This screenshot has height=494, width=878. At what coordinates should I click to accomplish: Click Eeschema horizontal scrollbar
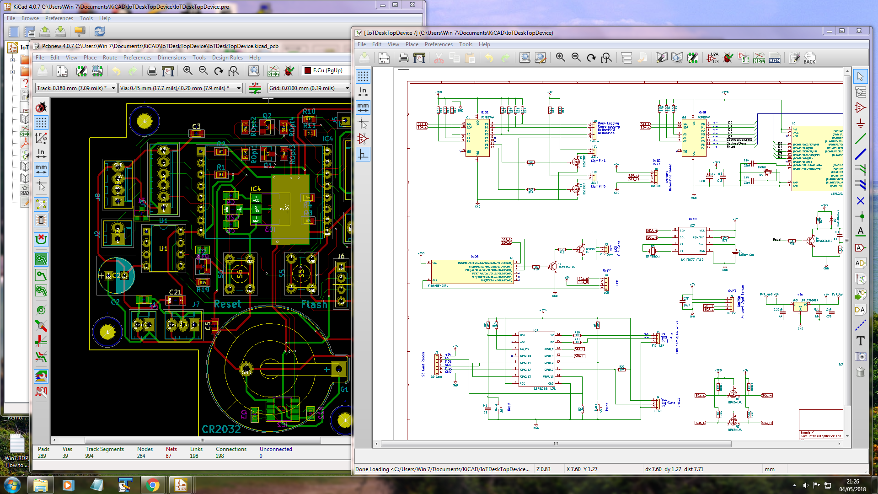(556, 444)
